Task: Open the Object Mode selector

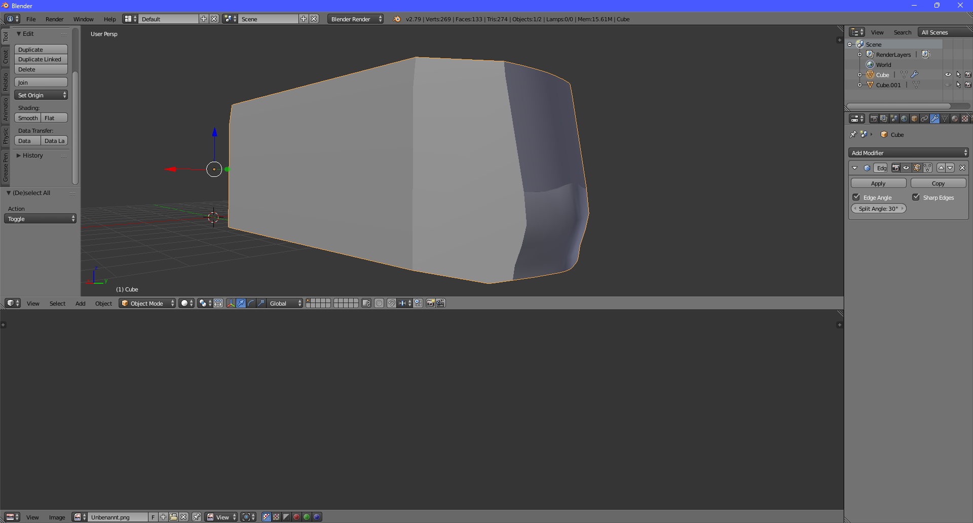Action: pos(147,303)
